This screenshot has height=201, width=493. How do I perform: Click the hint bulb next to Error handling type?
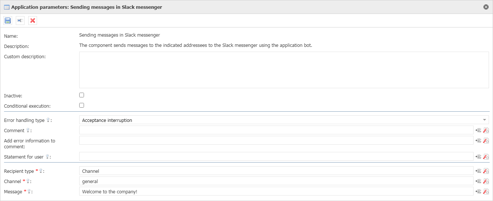coord(48,120)
